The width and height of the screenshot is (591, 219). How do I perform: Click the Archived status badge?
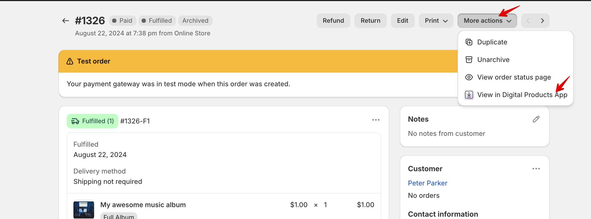(x=195, y=20)
